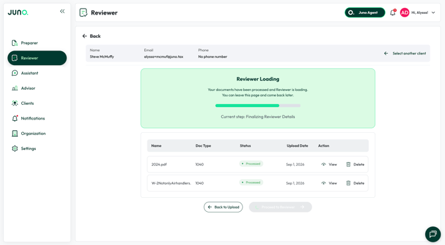Click Processed status badge for 2024.pdf
This screenshot has height=245, width=445.
tap(251, 163)
